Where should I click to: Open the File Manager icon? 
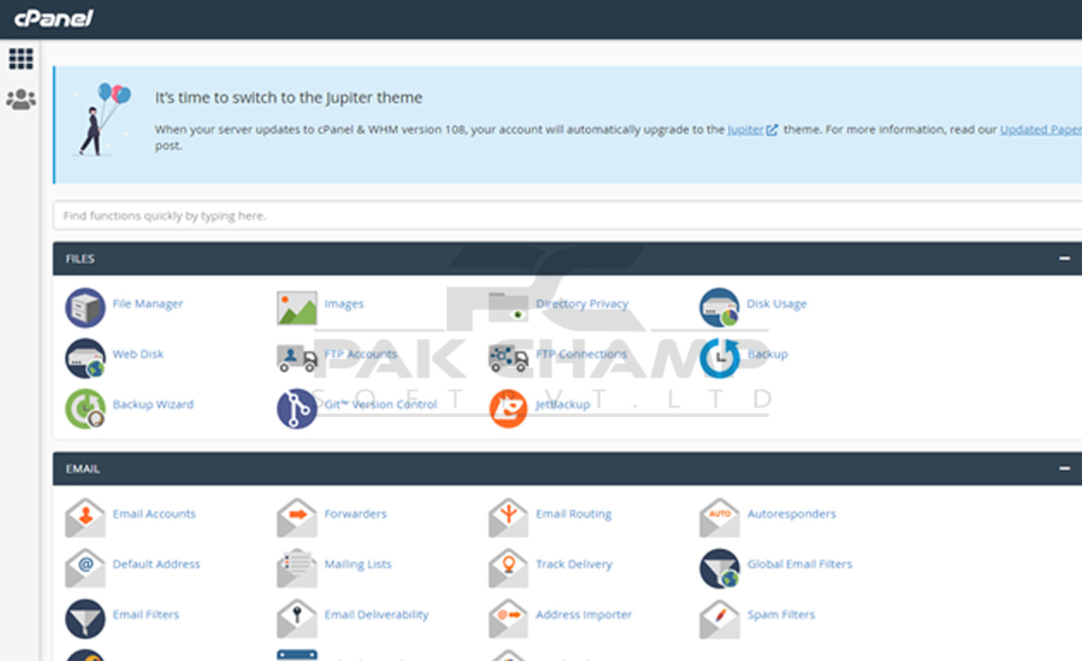tap(85, 307)
